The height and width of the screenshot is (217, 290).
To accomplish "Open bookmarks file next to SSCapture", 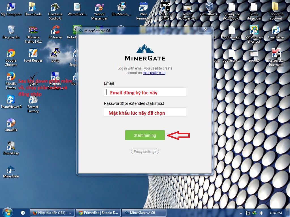I will (232, 32).
